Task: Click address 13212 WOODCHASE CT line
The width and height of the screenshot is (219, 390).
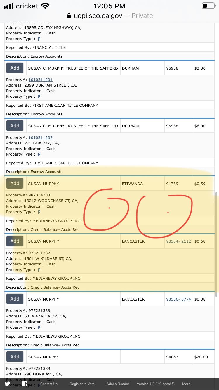Action: (x=42, y=201)
